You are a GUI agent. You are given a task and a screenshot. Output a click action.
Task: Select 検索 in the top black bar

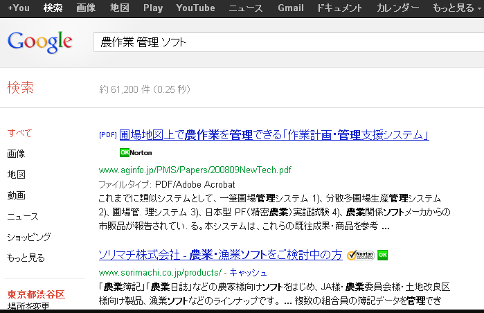coord(53,8)
